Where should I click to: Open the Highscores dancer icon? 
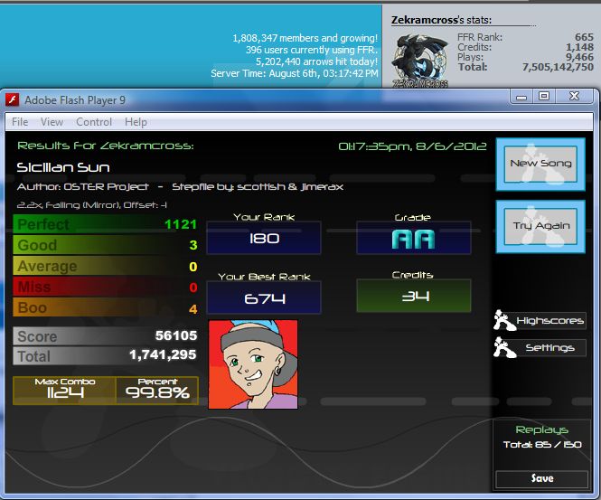504,320
